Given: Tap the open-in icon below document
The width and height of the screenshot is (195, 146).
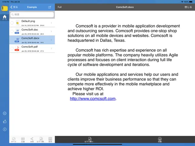Looking at the screenshot, I should (90, 140).
